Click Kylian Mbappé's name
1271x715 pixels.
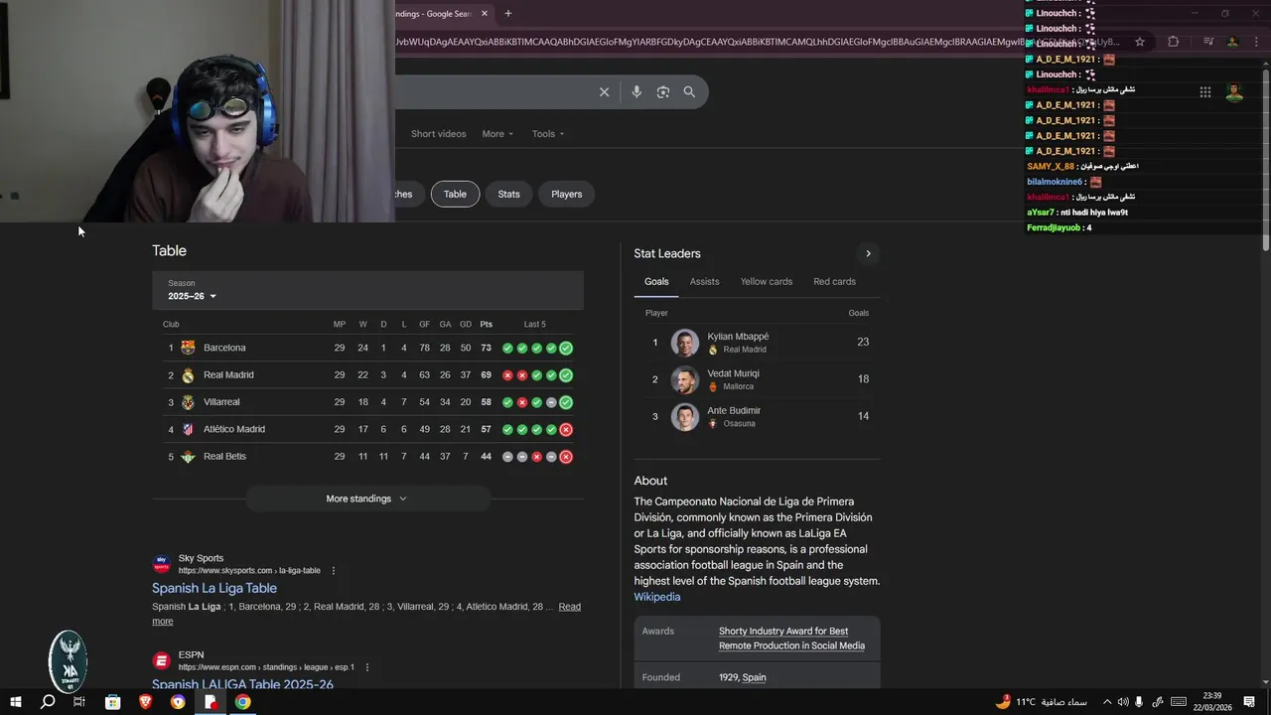738,337
